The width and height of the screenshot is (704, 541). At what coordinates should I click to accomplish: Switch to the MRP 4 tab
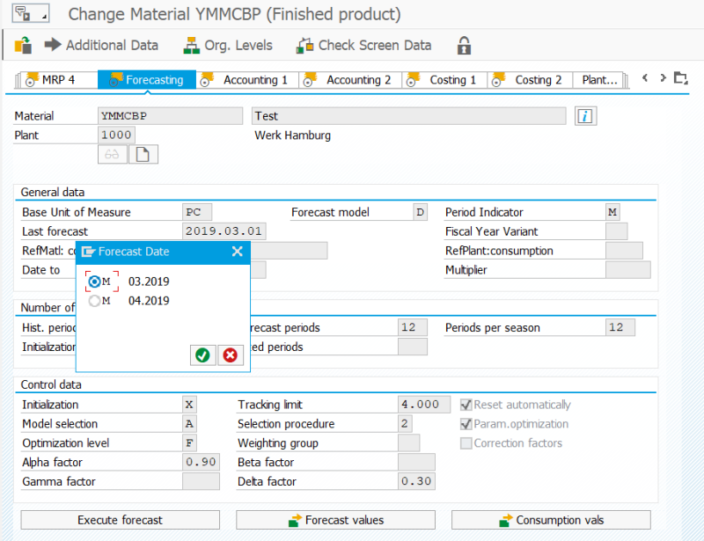57,80
